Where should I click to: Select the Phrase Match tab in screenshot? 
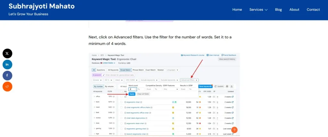click(138, 70)
